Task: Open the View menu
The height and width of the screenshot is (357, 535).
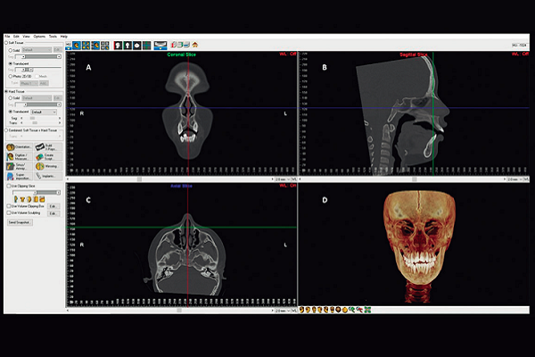Action: pyautogui.click(x=26, y=37)
